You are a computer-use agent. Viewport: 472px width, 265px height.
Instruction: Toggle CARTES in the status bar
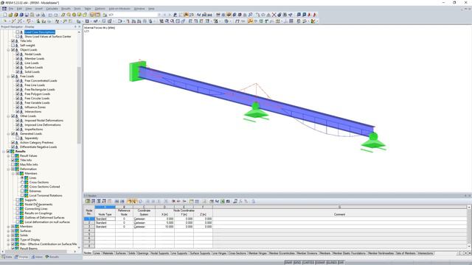pos(308,263)
